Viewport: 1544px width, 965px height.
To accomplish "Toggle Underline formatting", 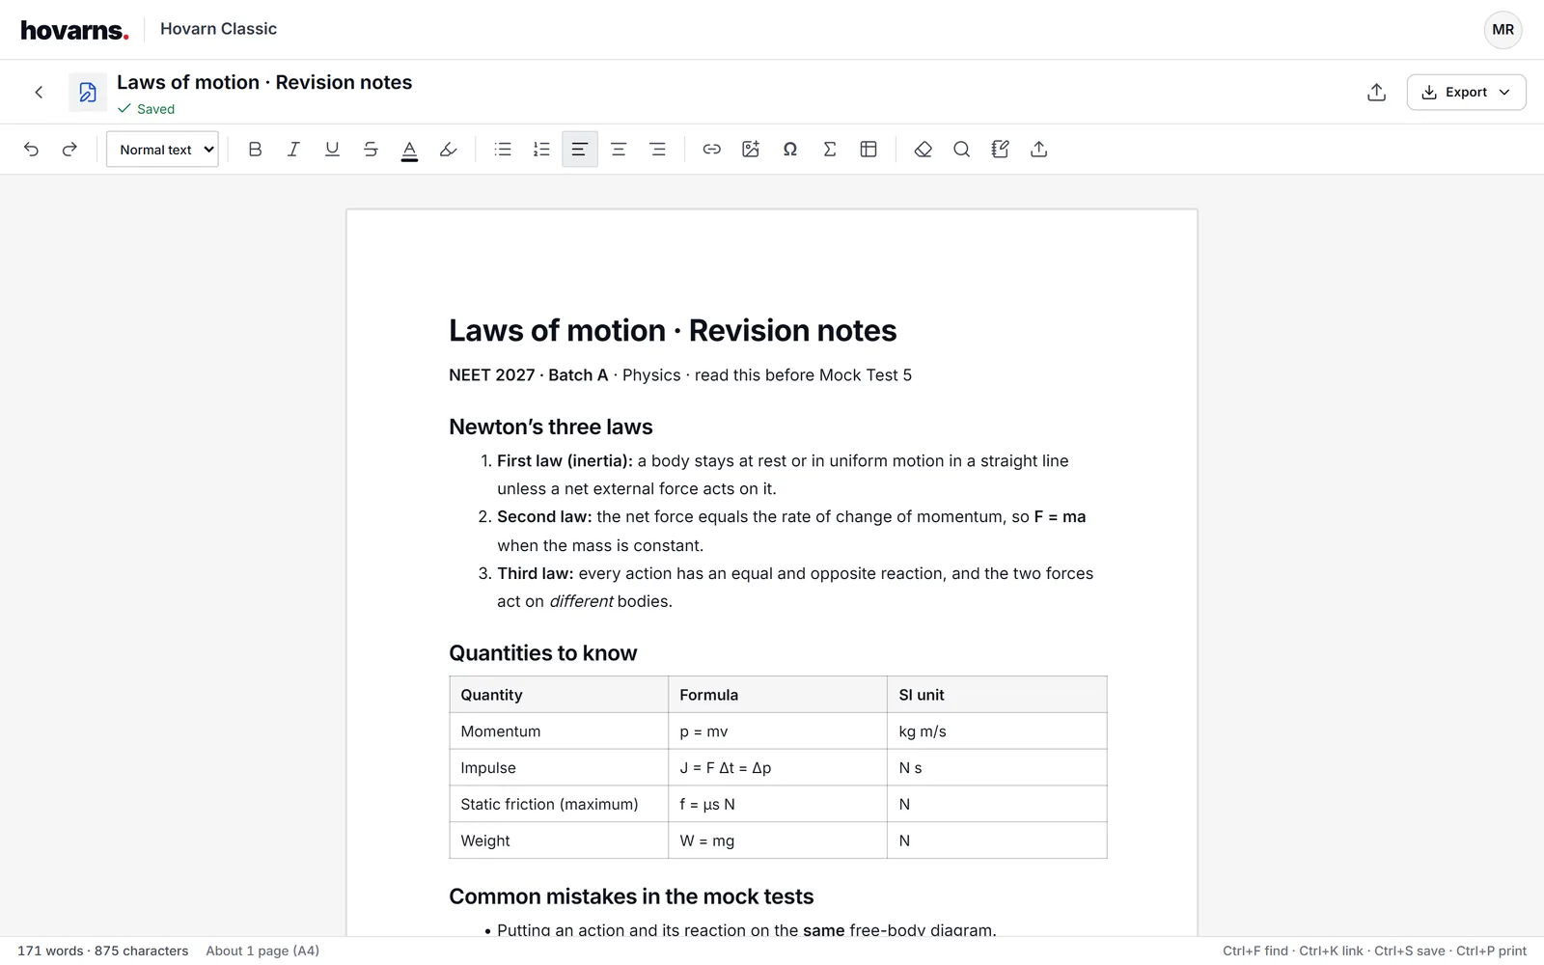I will coord(332,150).
